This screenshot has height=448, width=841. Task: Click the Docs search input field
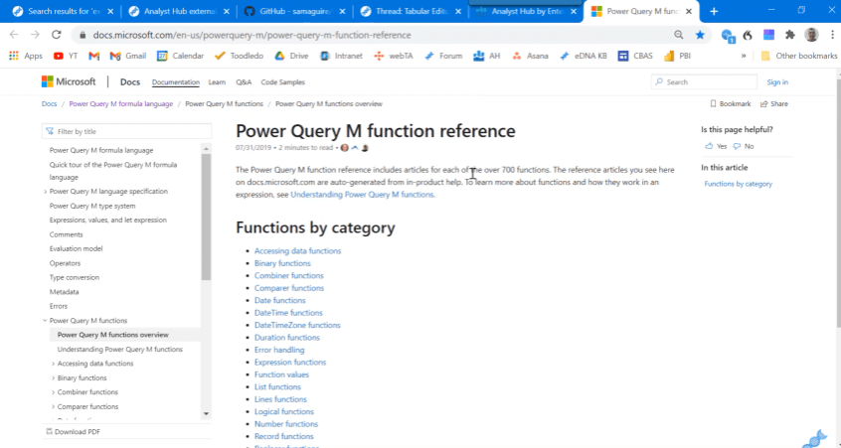[x=704, y=82]
